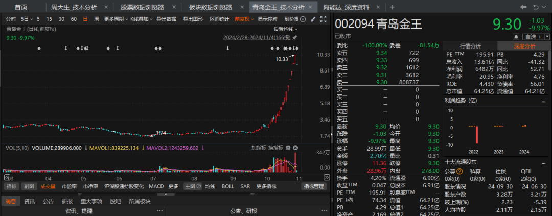Select the 日 daily period

[x=85, y=19]
